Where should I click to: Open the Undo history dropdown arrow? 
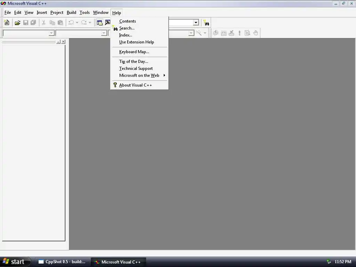coord(77,23)
